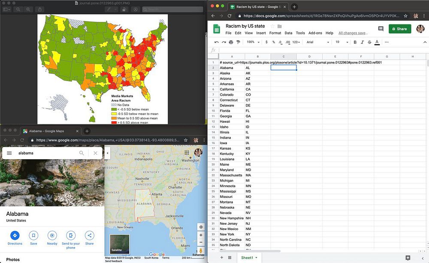Click the Send feedback link on map
The image size is (429, 263).
point(114,261)
